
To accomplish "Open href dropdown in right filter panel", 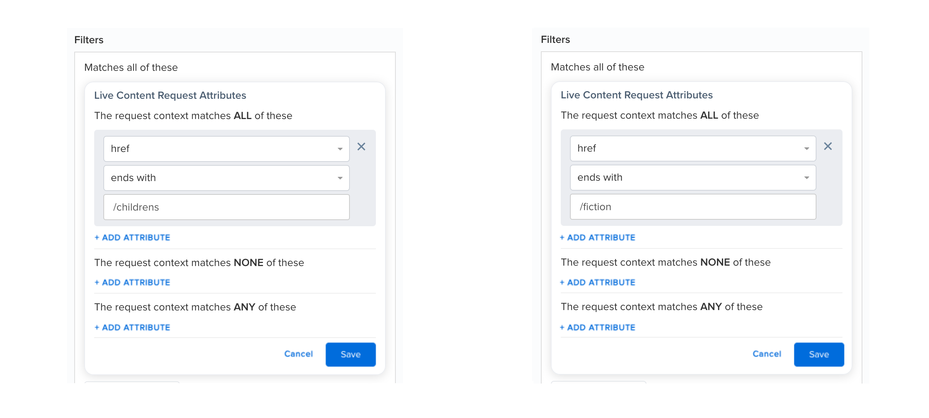I will pyautogui.click(x=693, y=148).
